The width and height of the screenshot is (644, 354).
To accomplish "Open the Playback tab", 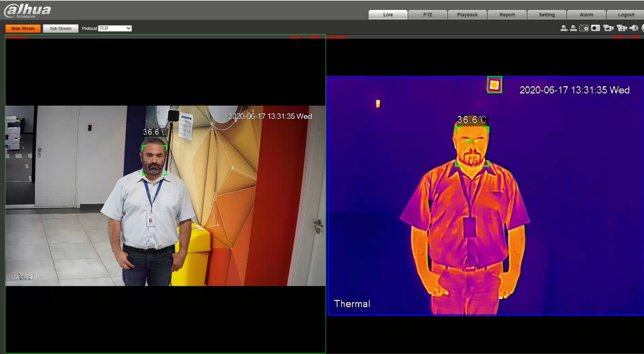I will click(x=467, y=15).
